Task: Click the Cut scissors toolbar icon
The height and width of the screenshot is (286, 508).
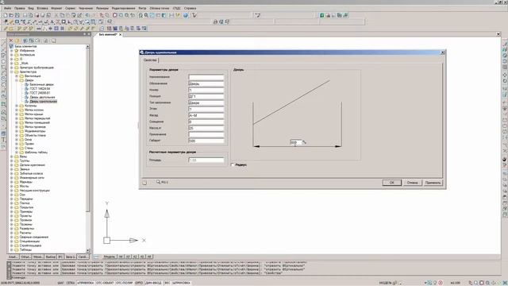Action: pos(56,15)
